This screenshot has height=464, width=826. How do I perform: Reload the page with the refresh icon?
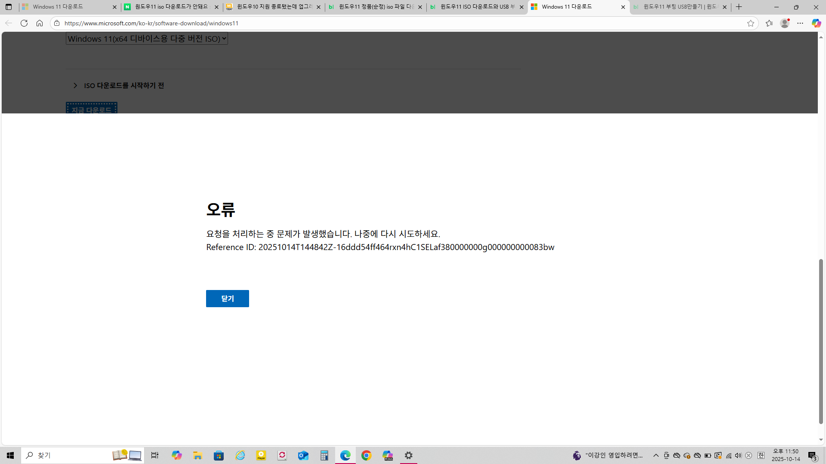click(24, 23)
